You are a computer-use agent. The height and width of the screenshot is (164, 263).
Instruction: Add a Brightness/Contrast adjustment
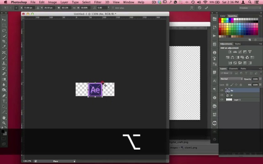pyautogui.click(x=230, y=52)
